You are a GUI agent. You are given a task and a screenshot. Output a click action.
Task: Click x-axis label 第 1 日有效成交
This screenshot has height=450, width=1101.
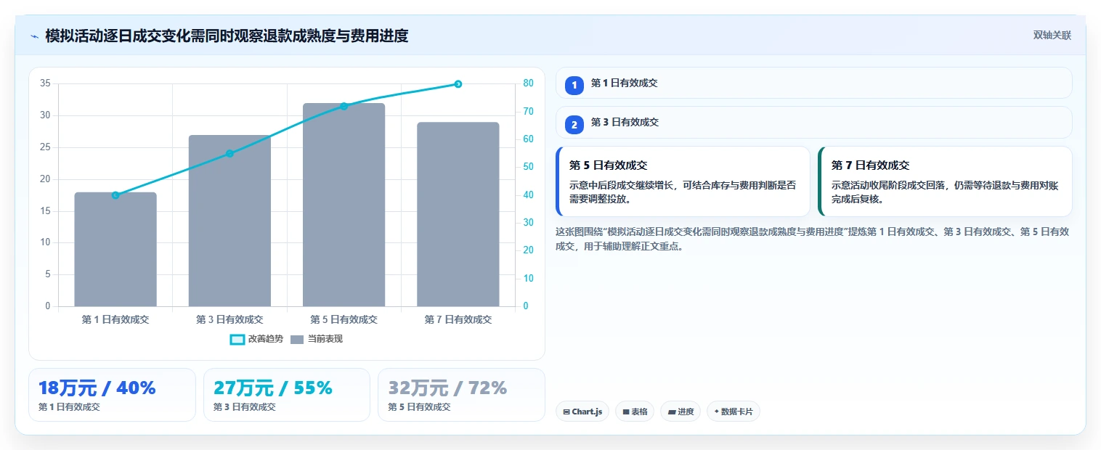click(x=115, y=319)
